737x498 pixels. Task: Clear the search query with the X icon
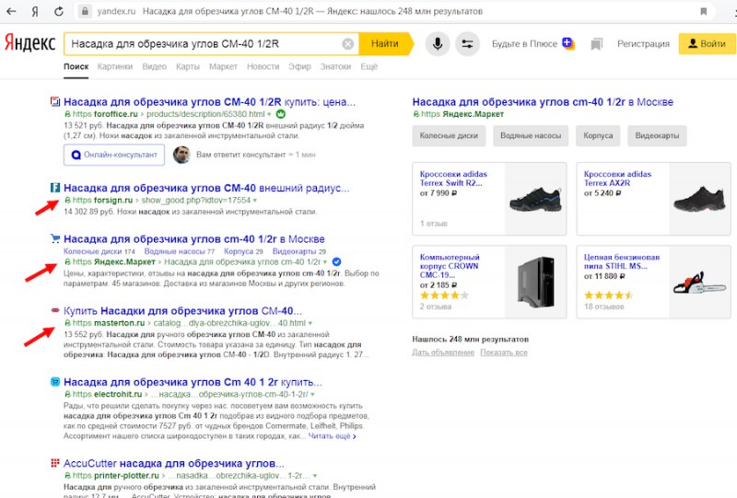click(348, 43)
